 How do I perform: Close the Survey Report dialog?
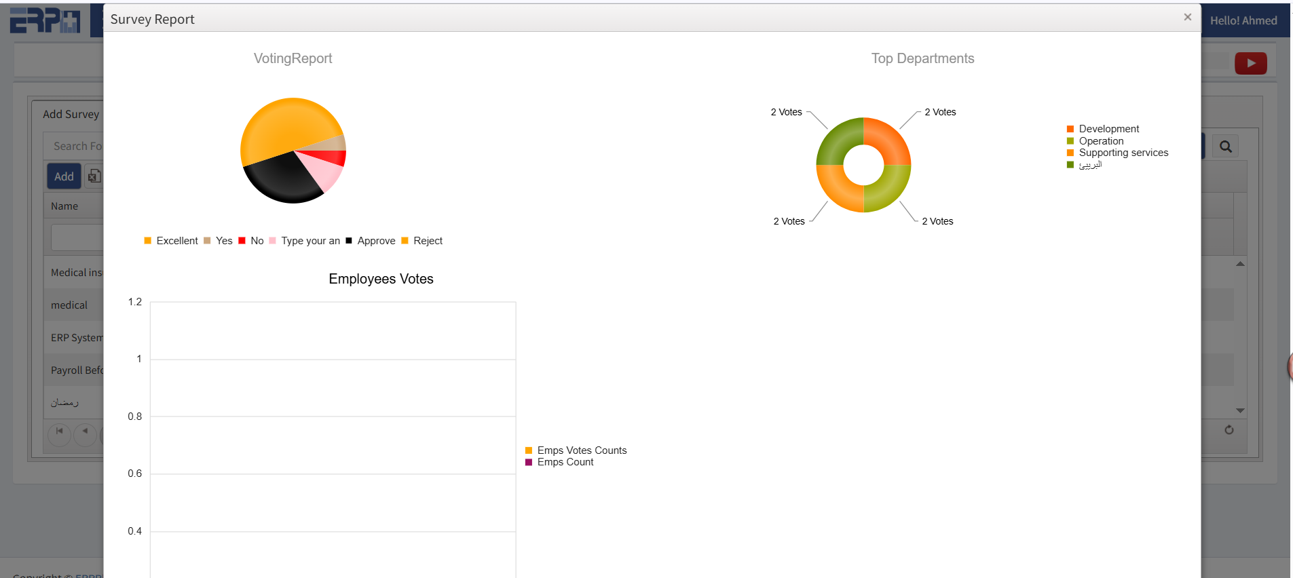tap(1187, 18)
